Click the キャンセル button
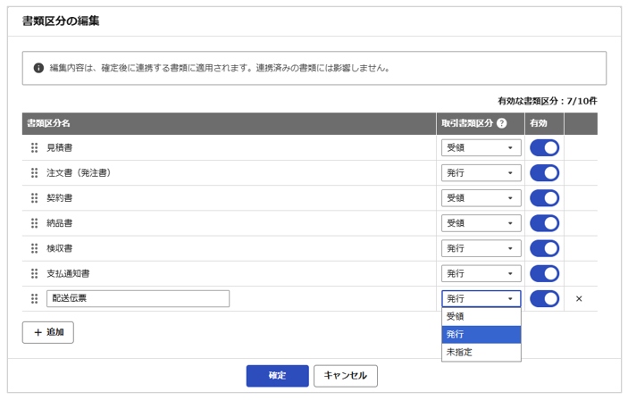 pos(345,376)
